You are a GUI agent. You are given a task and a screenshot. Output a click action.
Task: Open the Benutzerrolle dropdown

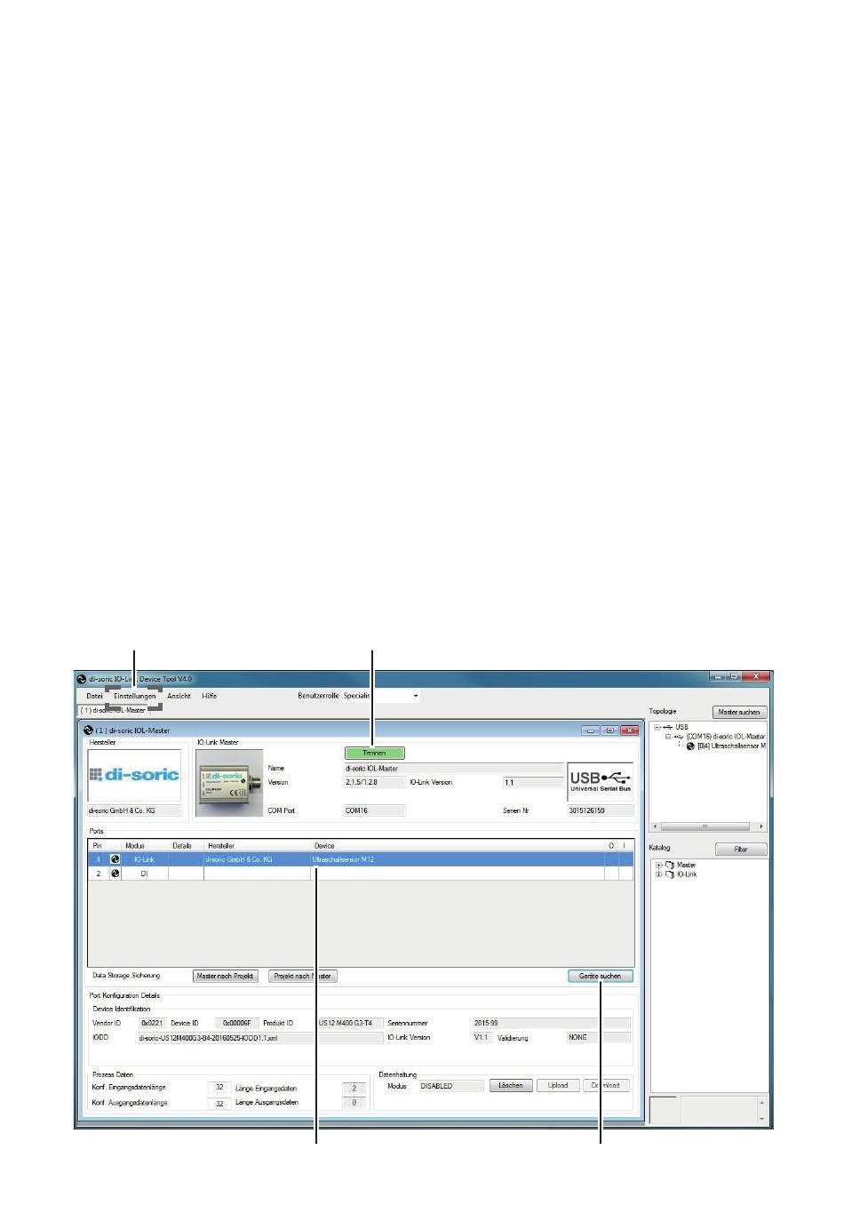pyautogui.click(x=380, y=696)
